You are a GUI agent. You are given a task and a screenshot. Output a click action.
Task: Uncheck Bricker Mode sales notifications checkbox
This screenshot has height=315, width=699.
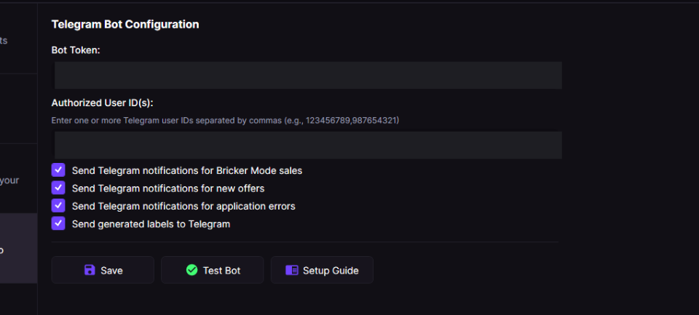(58, 170)
